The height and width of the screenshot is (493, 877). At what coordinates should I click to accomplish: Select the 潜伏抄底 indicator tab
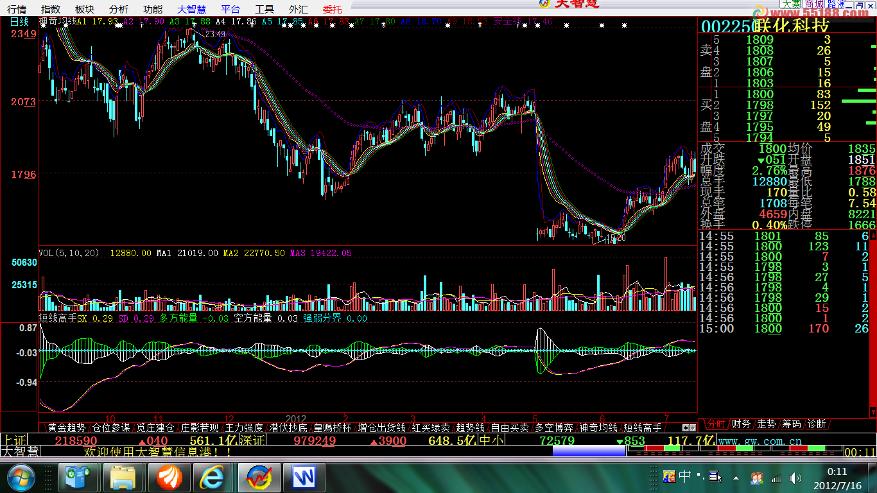point(288,428)
